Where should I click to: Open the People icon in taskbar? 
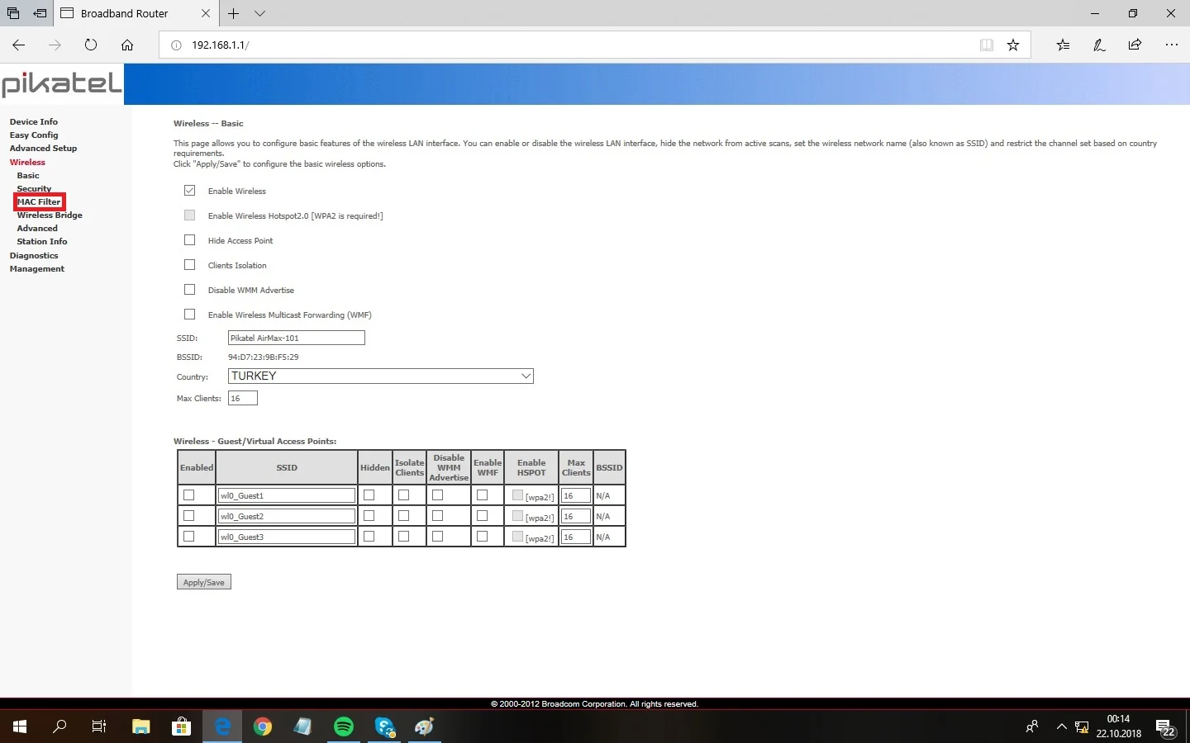coord(1032,726)
